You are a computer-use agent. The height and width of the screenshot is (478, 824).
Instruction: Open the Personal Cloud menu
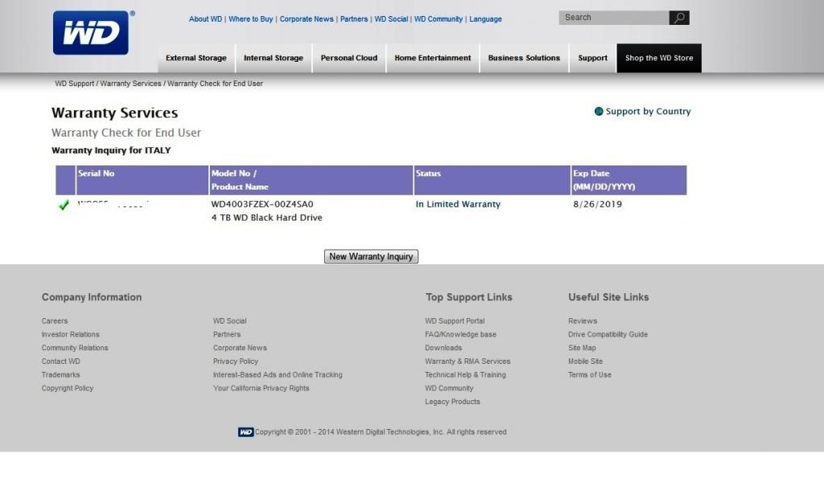pos(349,58)
